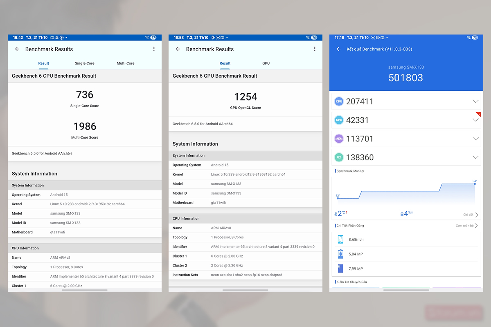Image resolution: width=491 pixels, height=327 pixels.
Task: Switch to the Multi-Core tab
Action: (126, 63)
